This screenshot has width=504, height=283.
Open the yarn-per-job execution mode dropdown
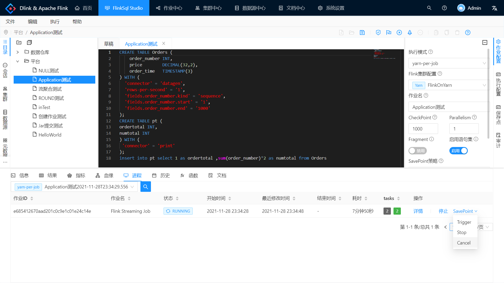point(449,63)
